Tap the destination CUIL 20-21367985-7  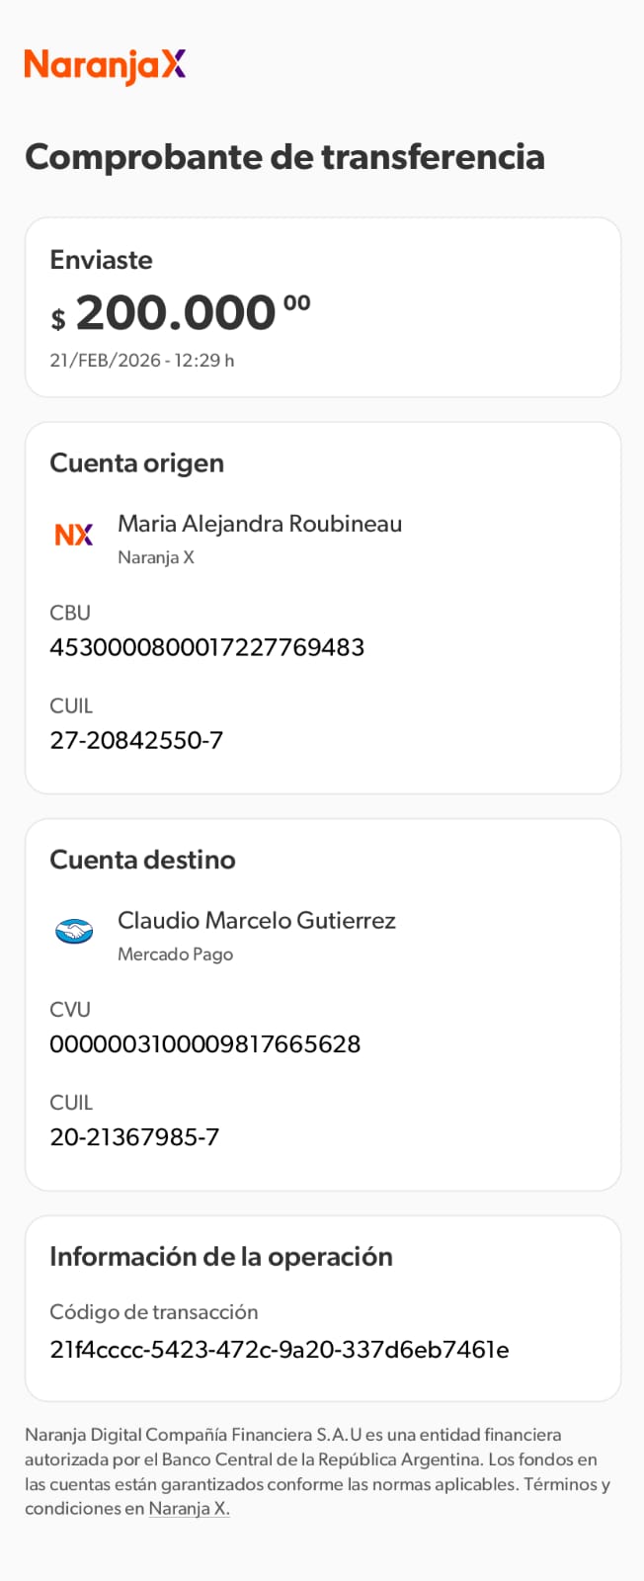[x=134, y=1136]
